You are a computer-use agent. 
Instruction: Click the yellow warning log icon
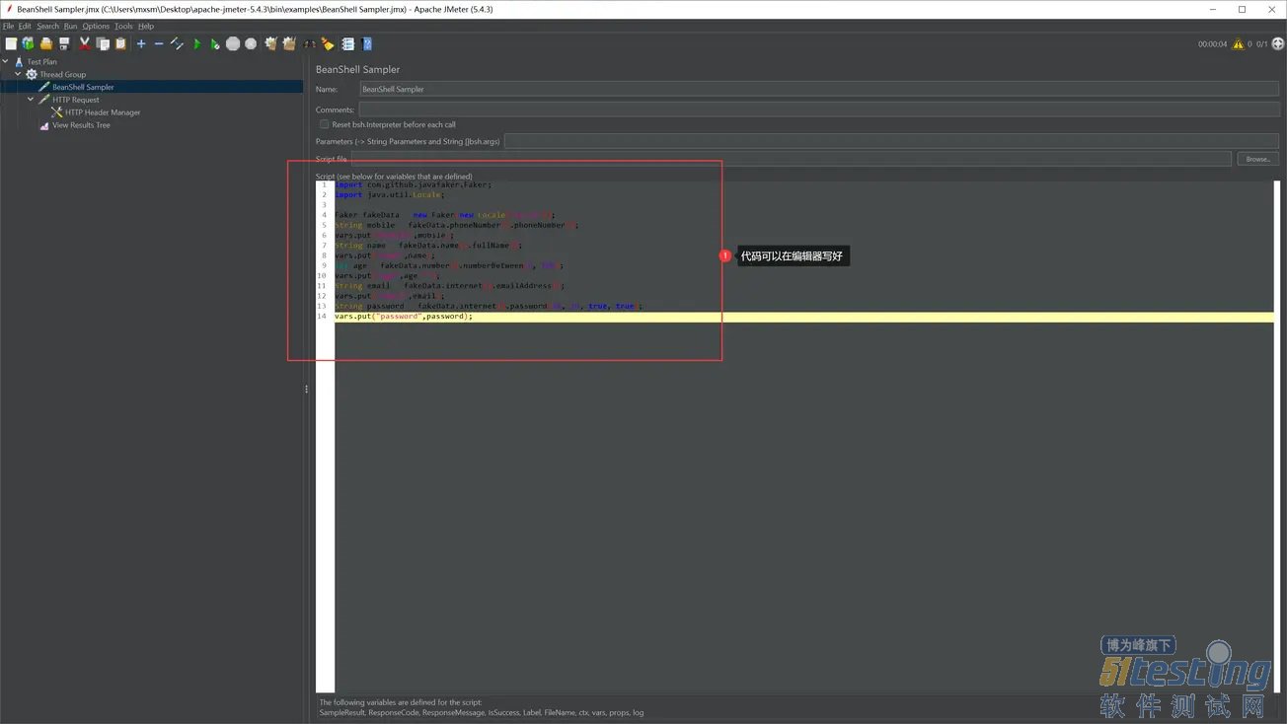coord(1238,44)
